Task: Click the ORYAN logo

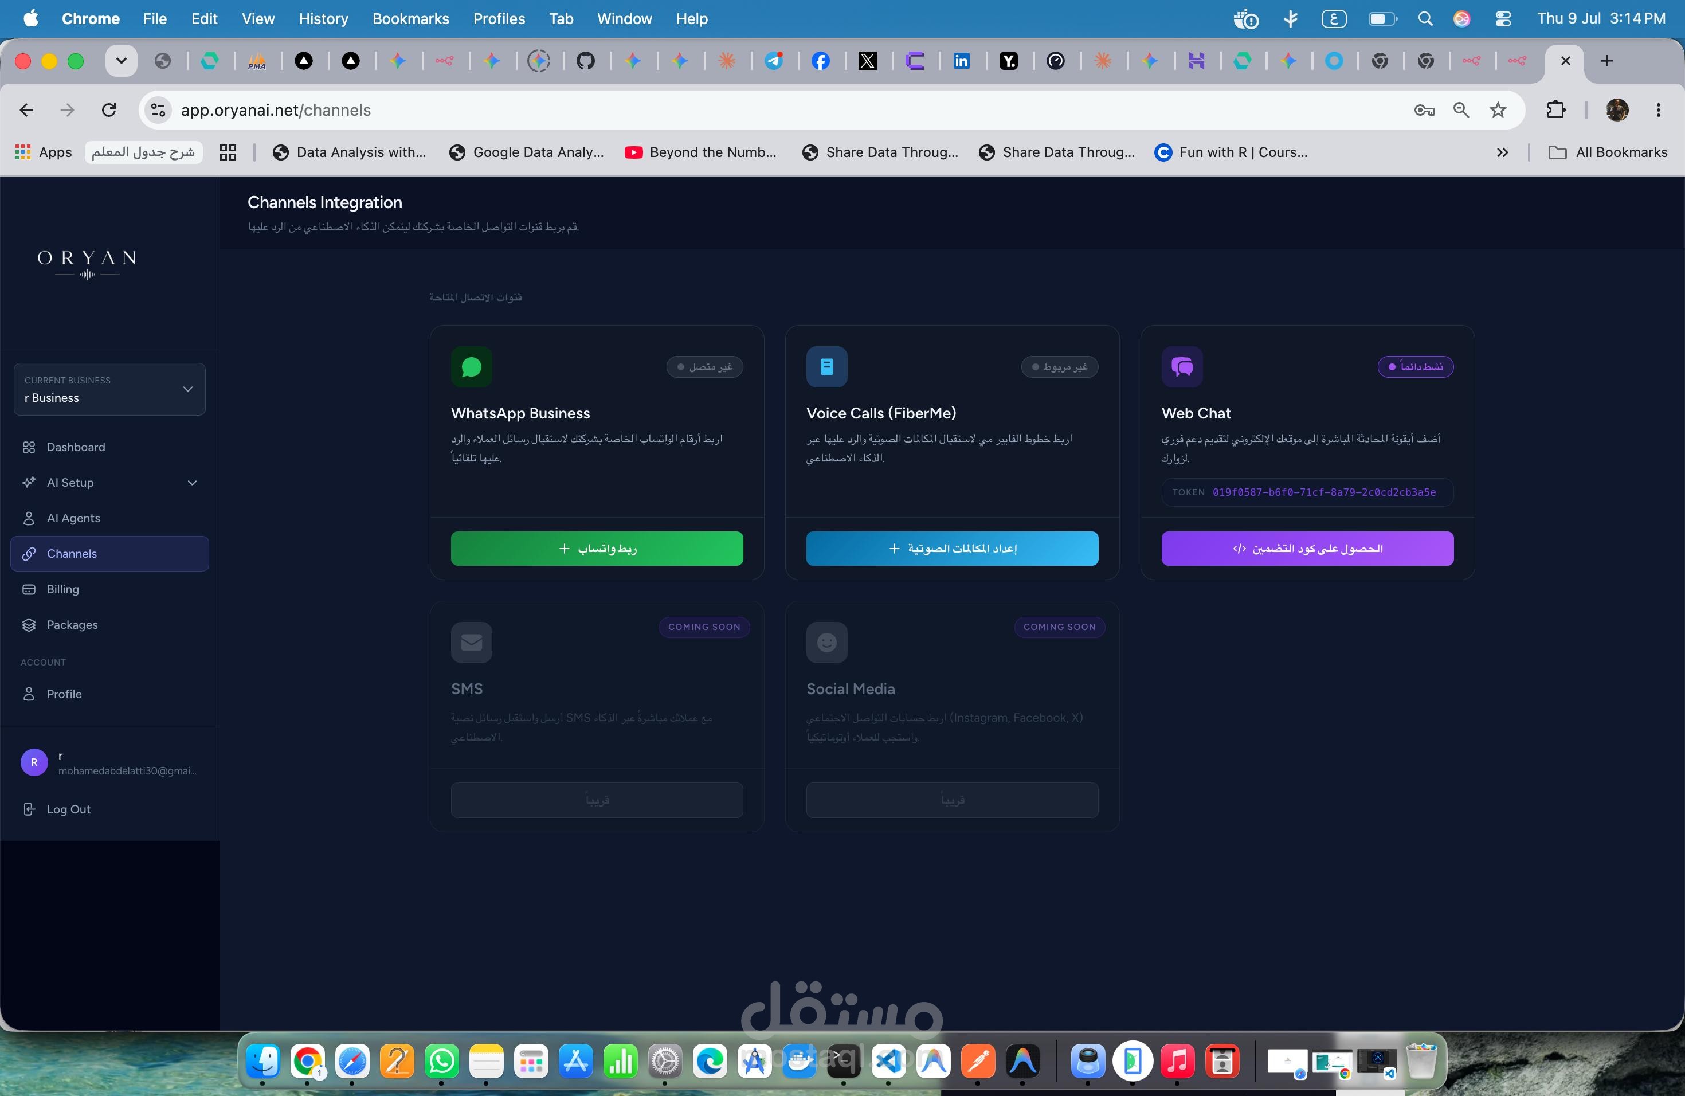Action: point(87,264)
